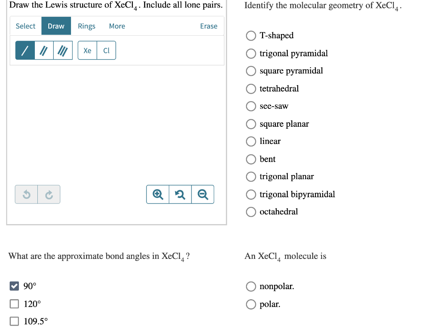Zoom out of the drawing canvas
Screen dimensions: 430x334
[203, 194]
